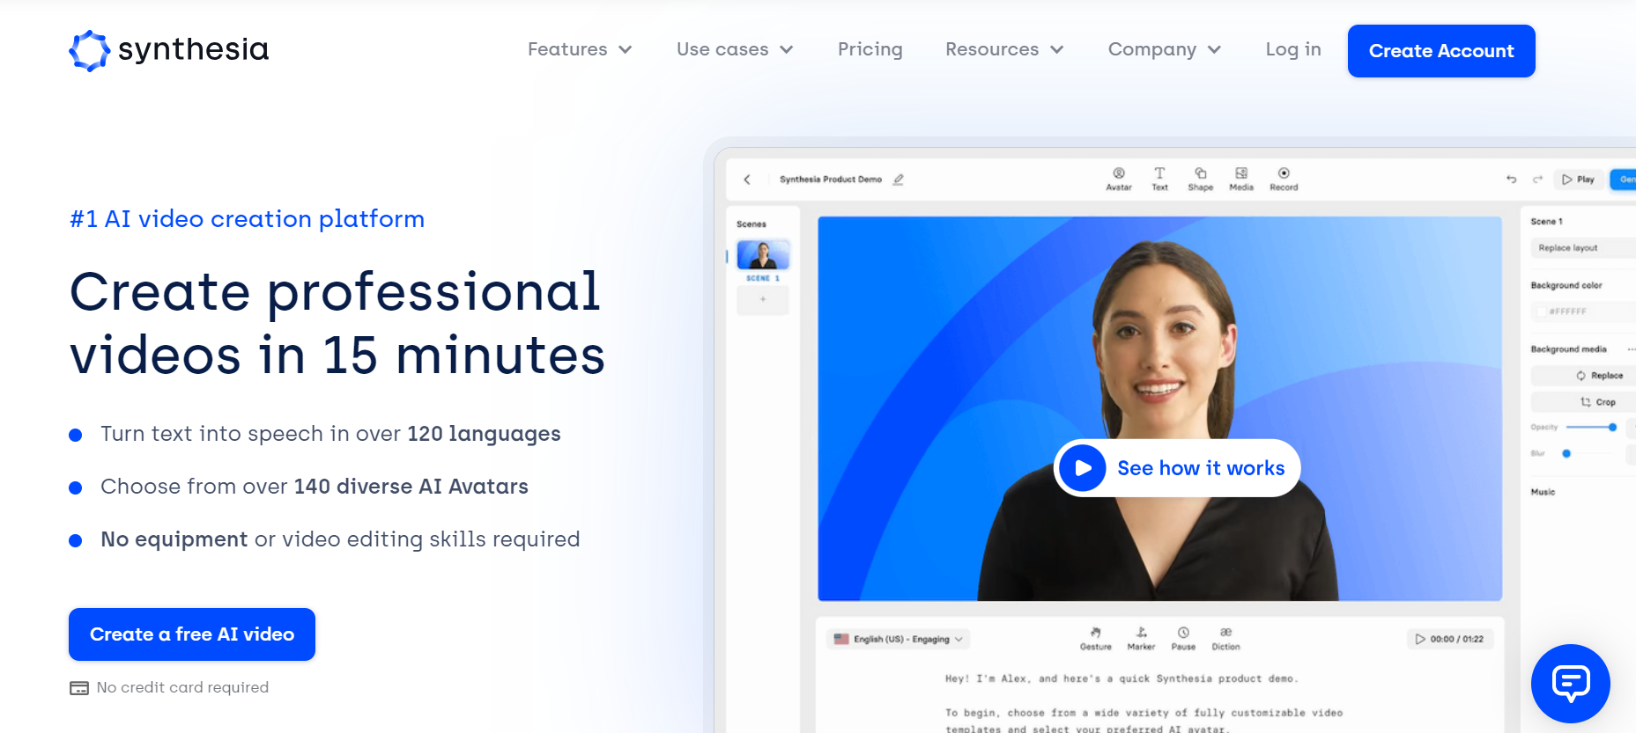Click the Synthesia logo

[x=168, y=50]
